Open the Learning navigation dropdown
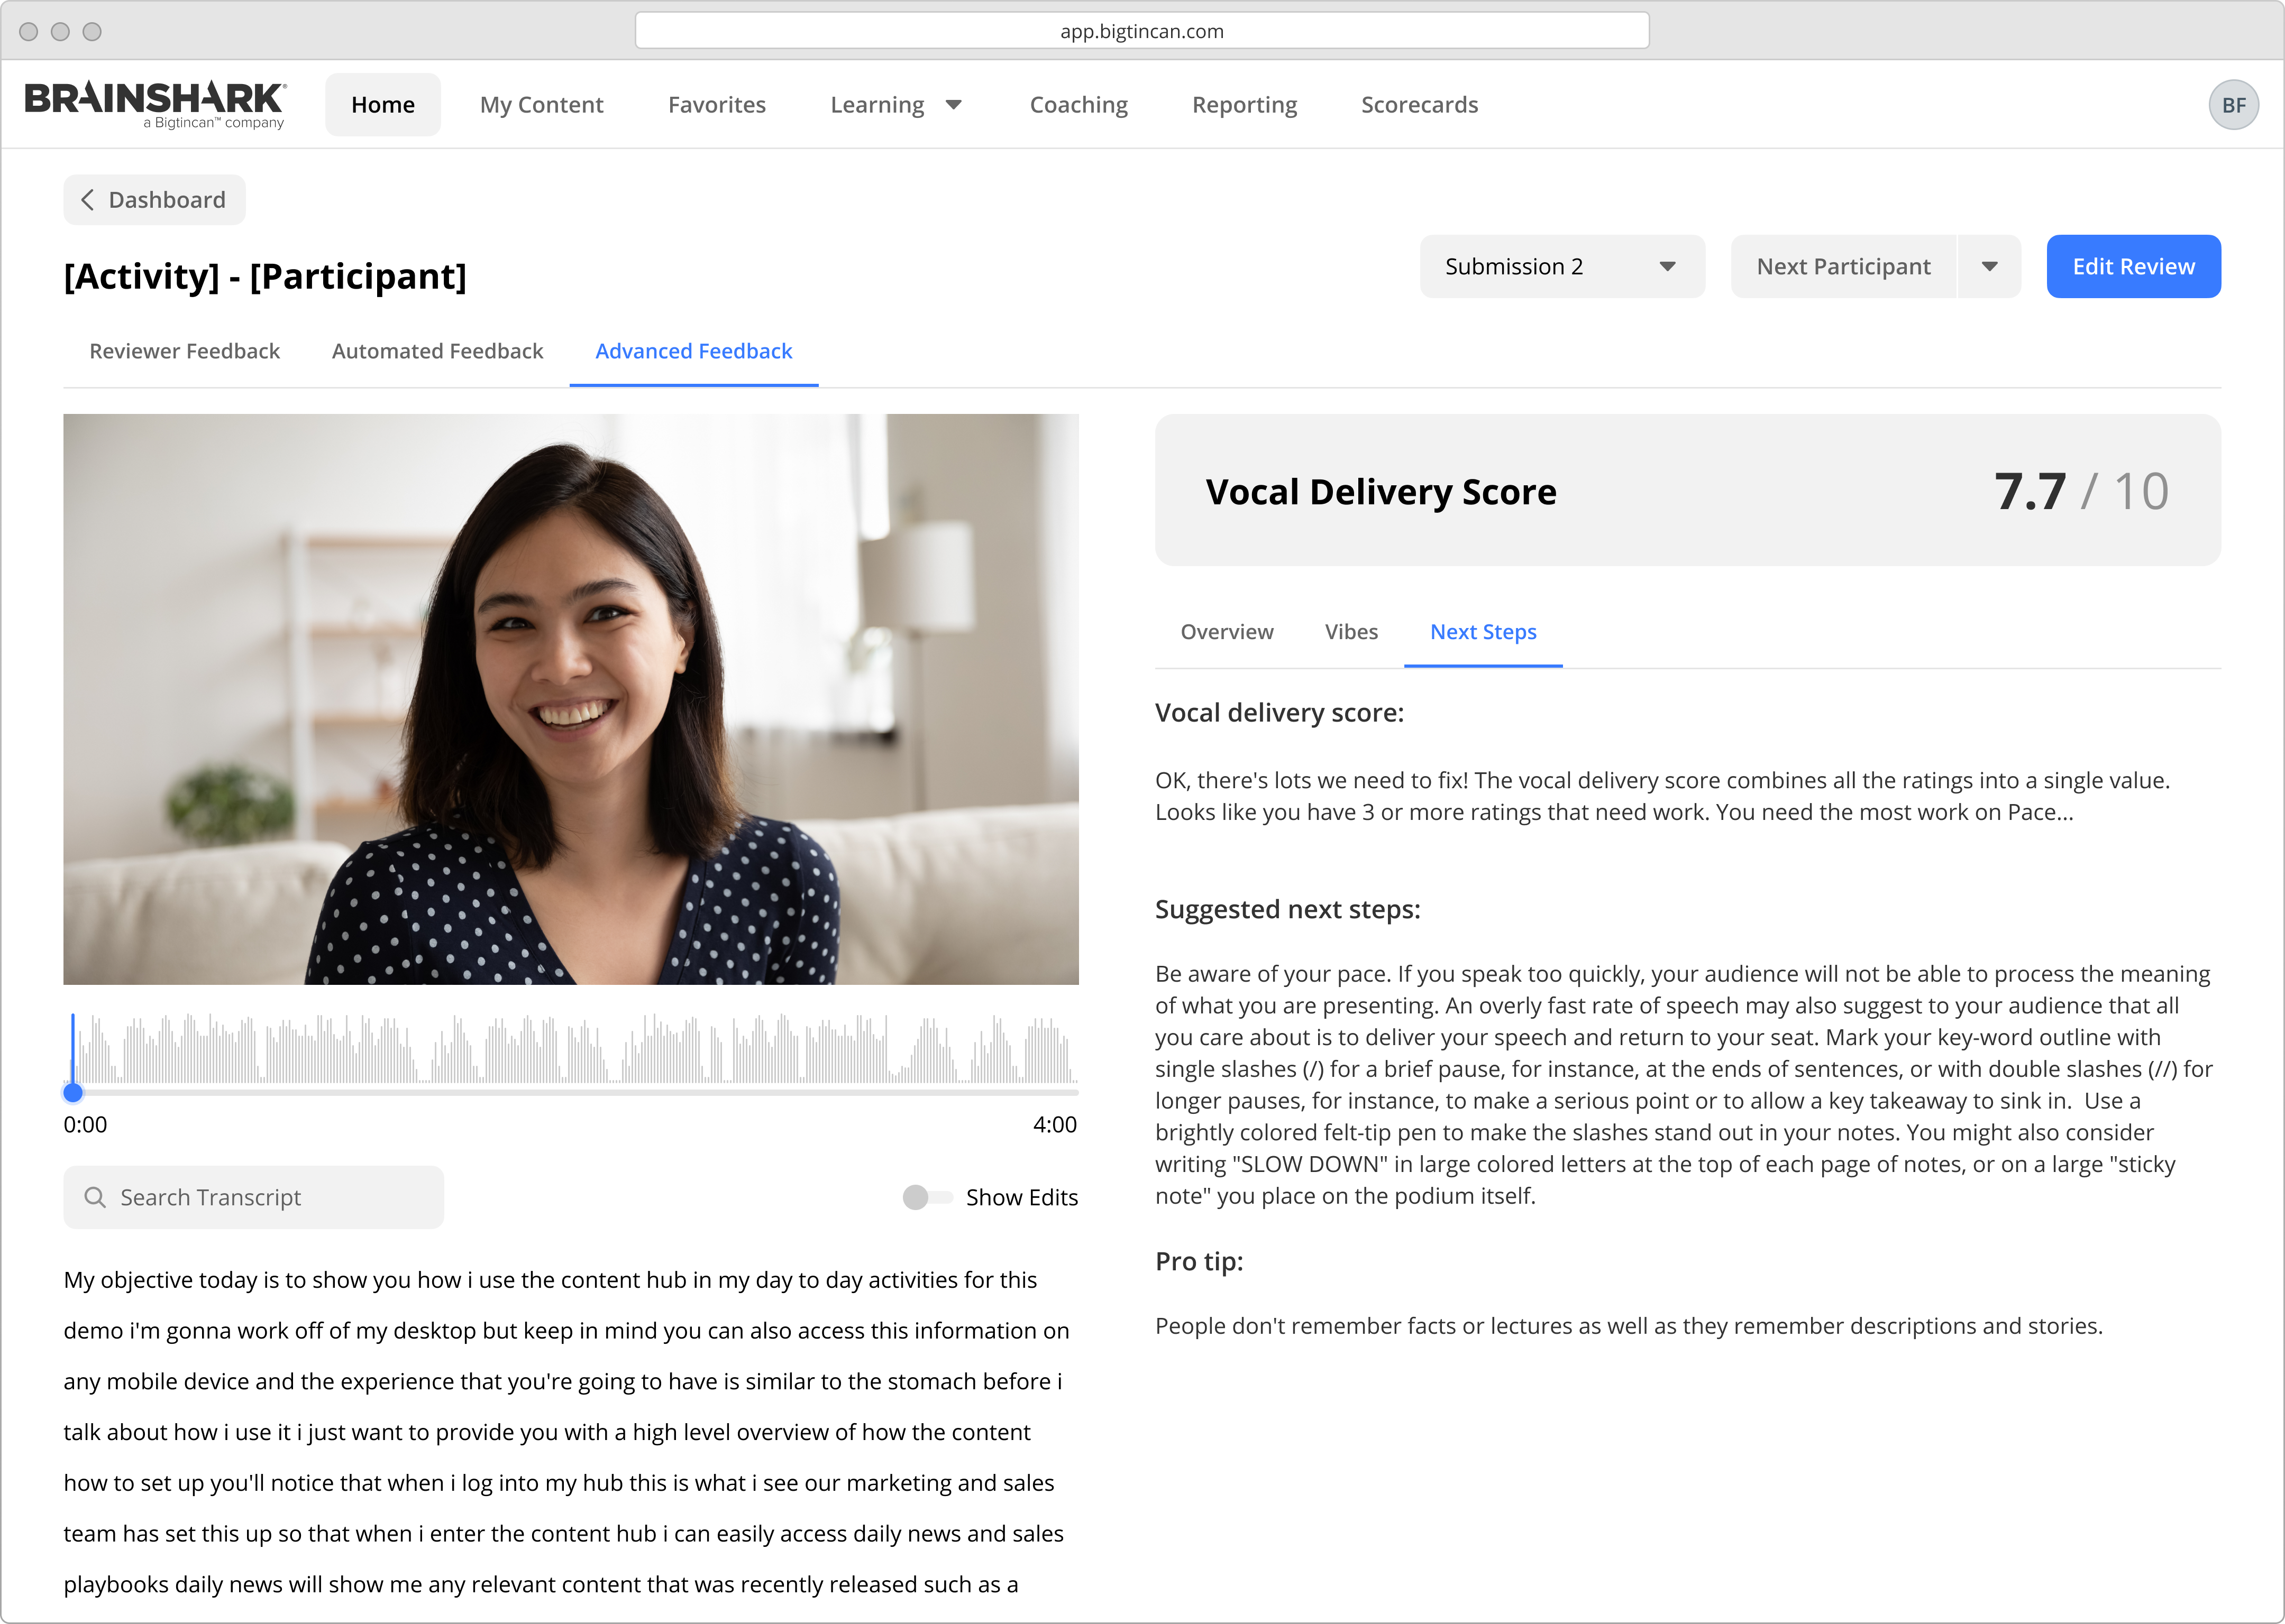 click(x=878, y=105)
